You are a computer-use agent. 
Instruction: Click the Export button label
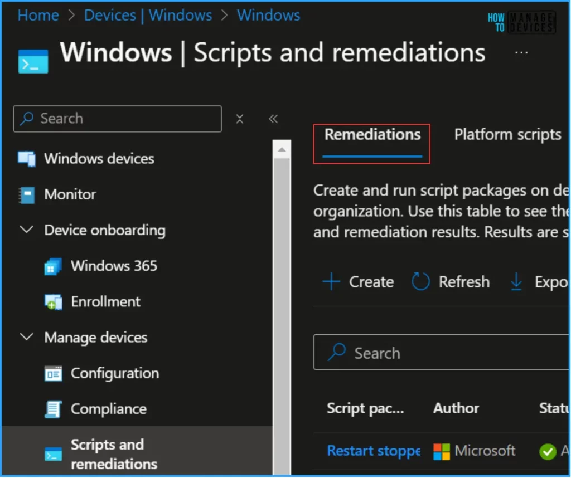point(551,282)
